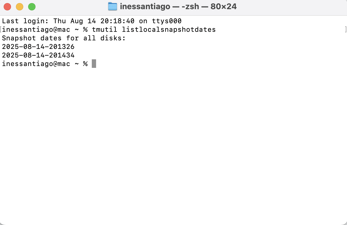The width and height of the screenshot is (347, 225).
Task: Click the empty terminal area below the prompt
Action: pyautogui.click(x=171, y=138)
